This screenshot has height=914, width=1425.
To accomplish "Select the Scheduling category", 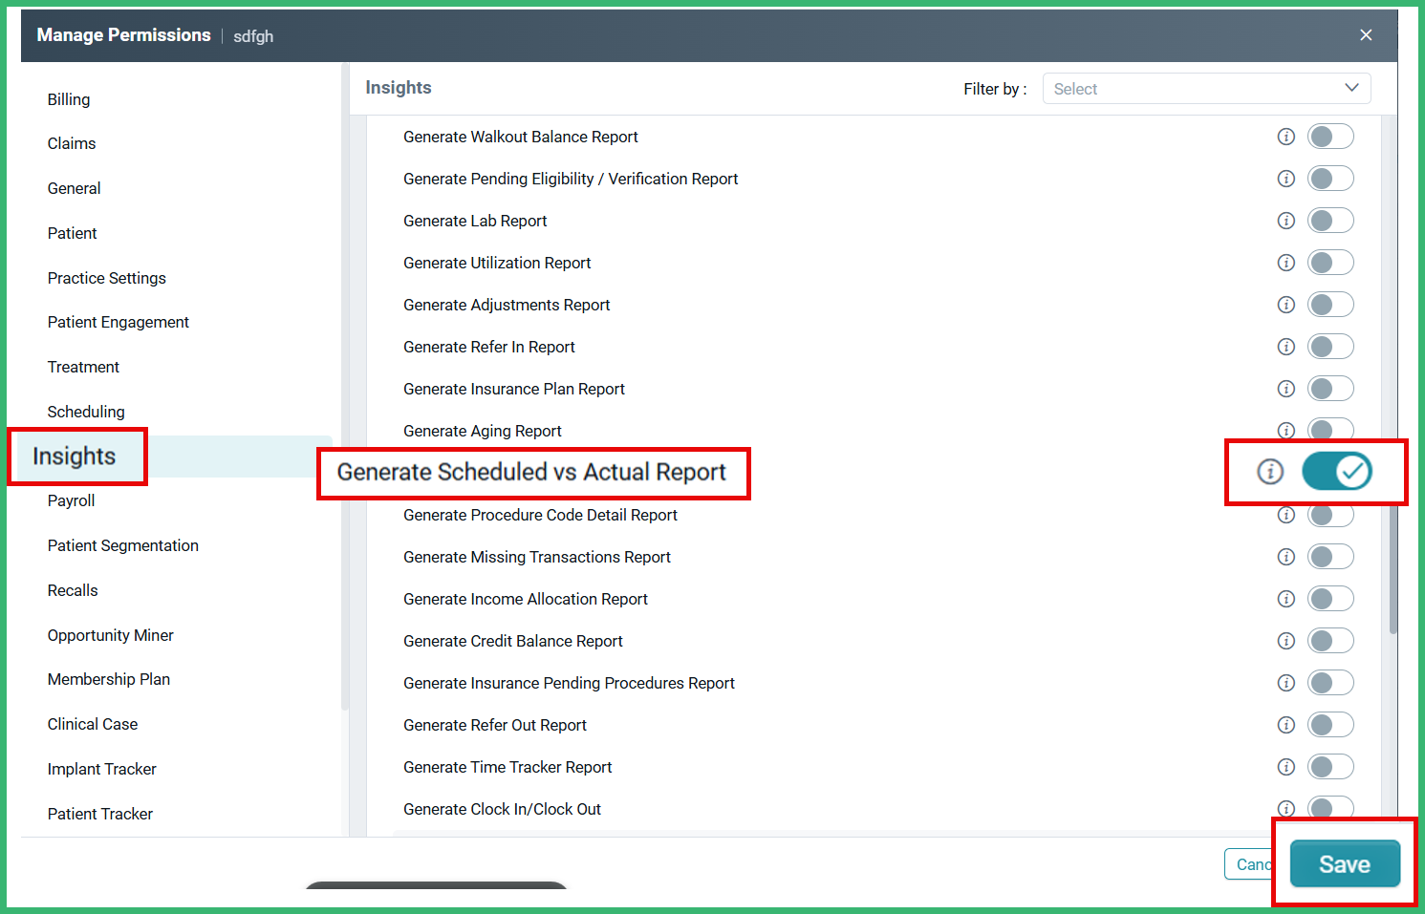I will (x=86, y=411).
